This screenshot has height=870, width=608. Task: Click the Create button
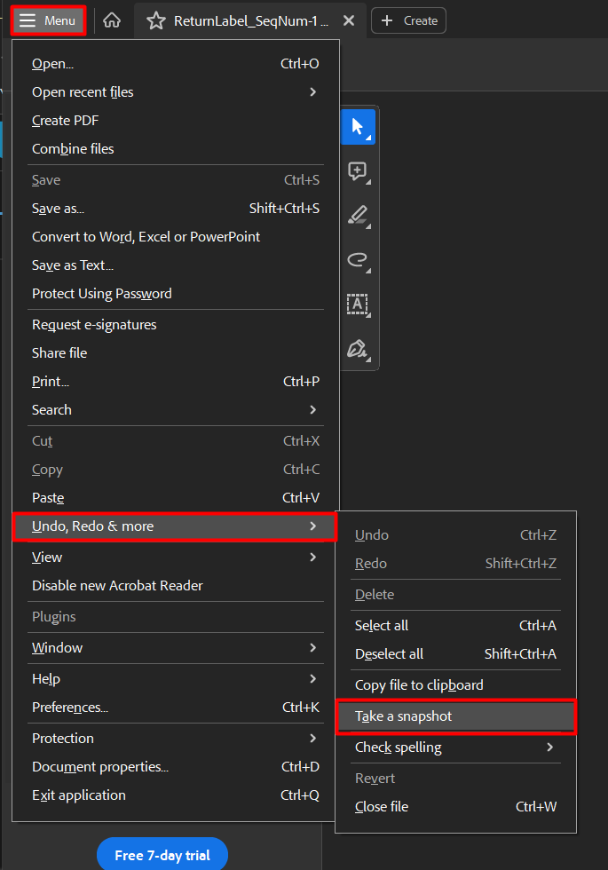408,20
